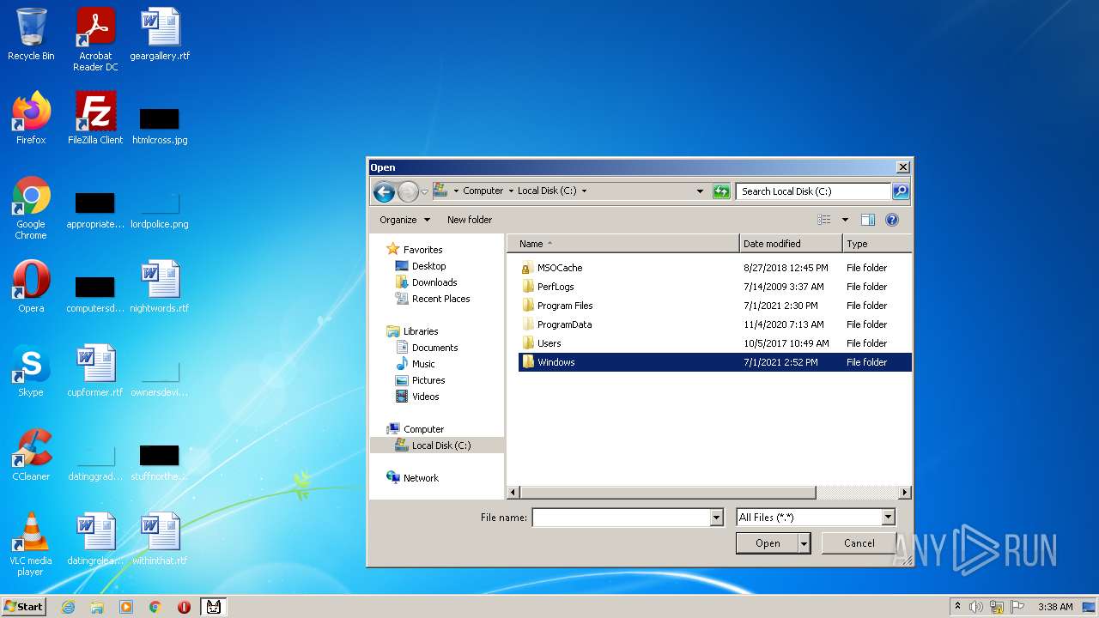Open Chrome icon in the taskbar
The height and width of the screenshot is (618, 1099).
point(155,607)
